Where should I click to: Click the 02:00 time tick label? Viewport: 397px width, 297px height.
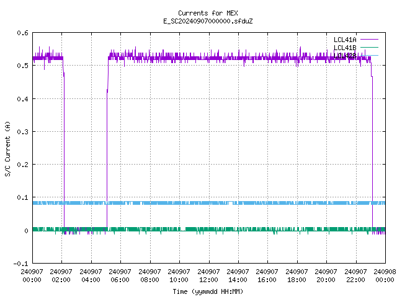[61, 280]
